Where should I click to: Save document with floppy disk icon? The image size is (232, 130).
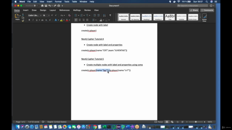(46, 6)
